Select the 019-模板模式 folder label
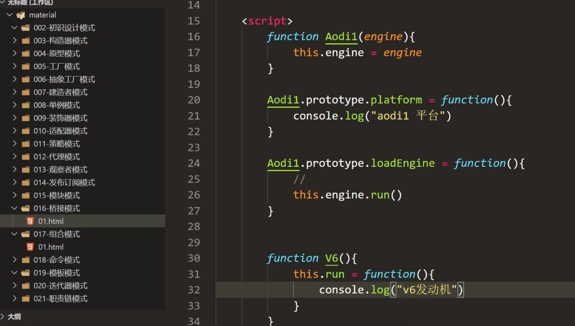 57,273
